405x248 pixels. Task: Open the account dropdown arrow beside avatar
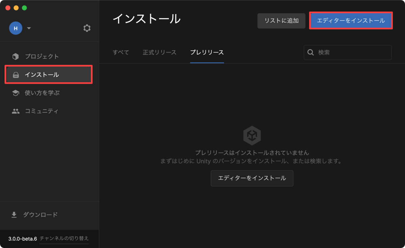coord(29,28)
